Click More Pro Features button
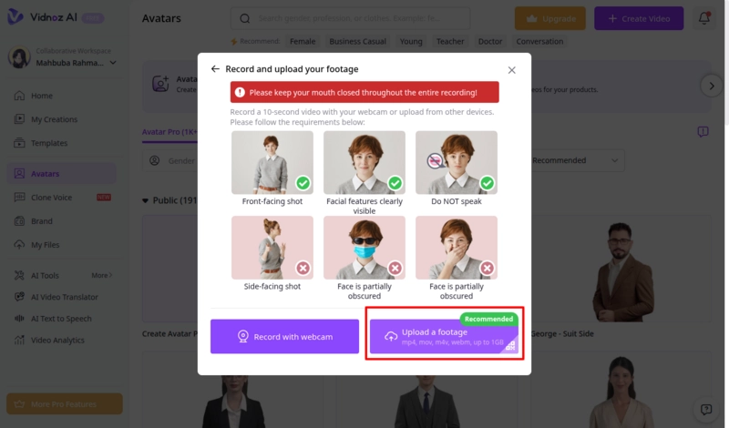 (65, 403)
